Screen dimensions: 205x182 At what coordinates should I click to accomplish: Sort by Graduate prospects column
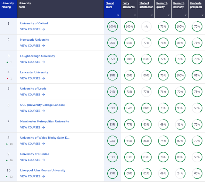click(196, 5)
